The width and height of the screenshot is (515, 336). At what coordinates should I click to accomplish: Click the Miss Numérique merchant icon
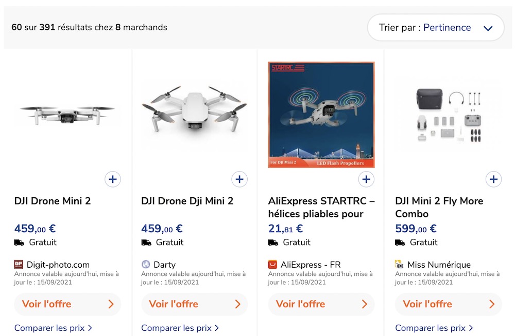(x=398, y=264)
